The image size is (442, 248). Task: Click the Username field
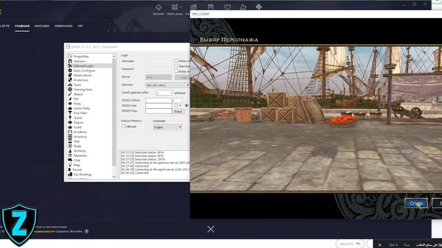point(158,61)
